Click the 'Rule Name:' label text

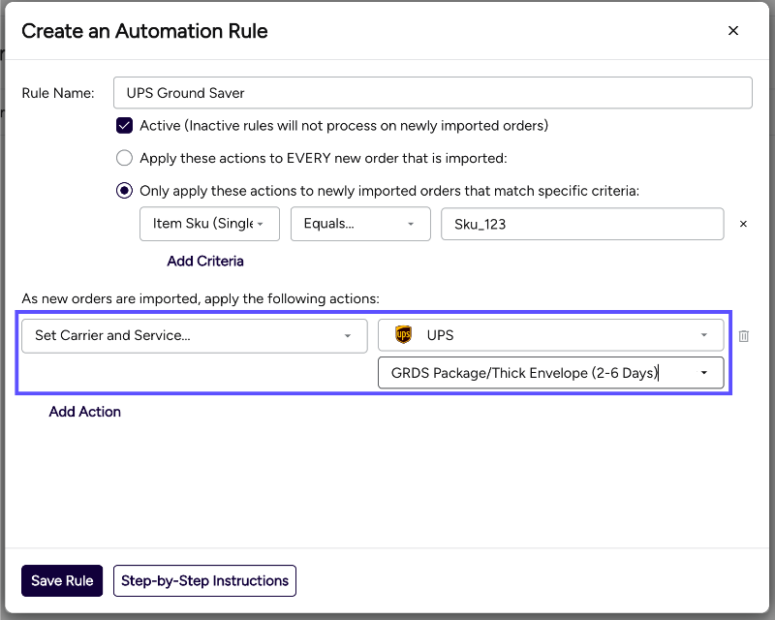[x=58, y=93]
